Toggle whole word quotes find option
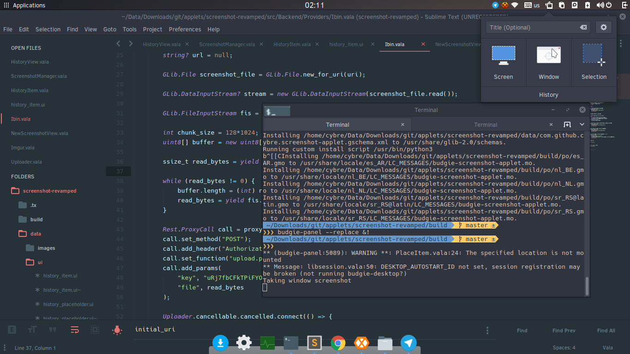Viewport: 630px width, 354px height. click(53, 330)
